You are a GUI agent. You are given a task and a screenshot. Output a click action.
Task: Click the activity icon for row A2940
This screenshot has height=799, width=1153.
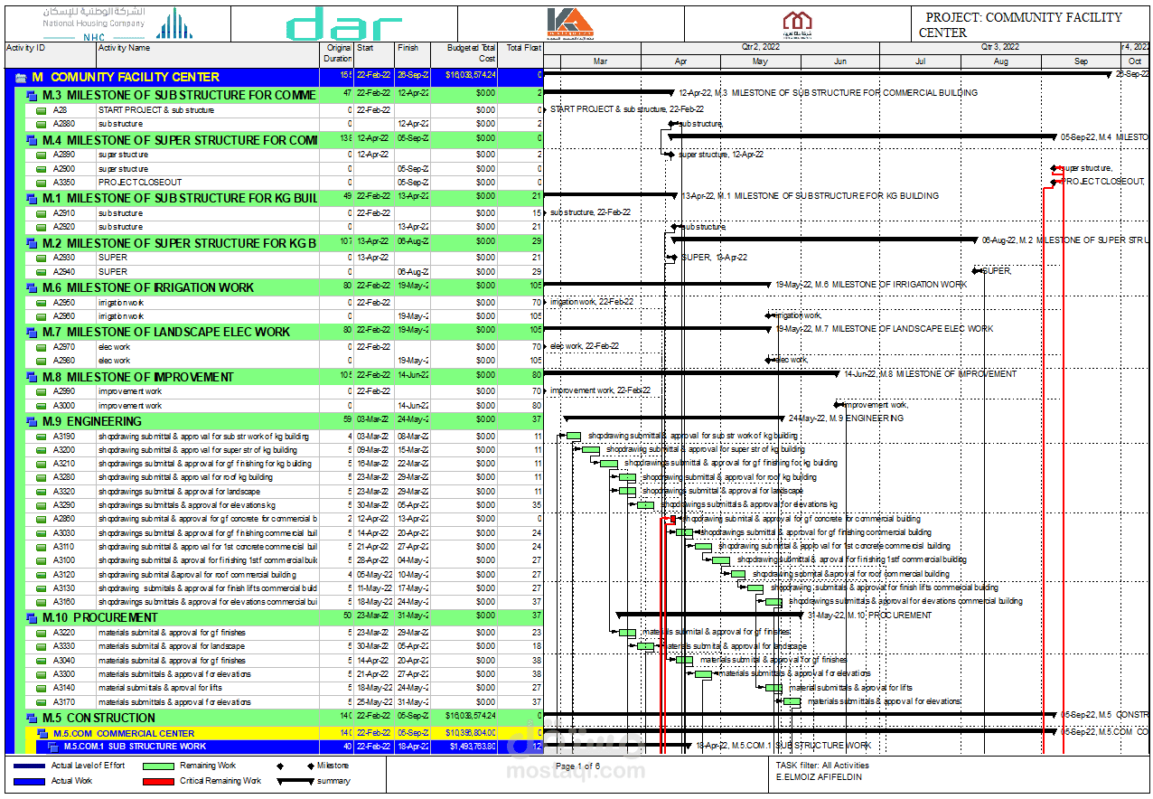pyautogui.click(x=41, y=272)
